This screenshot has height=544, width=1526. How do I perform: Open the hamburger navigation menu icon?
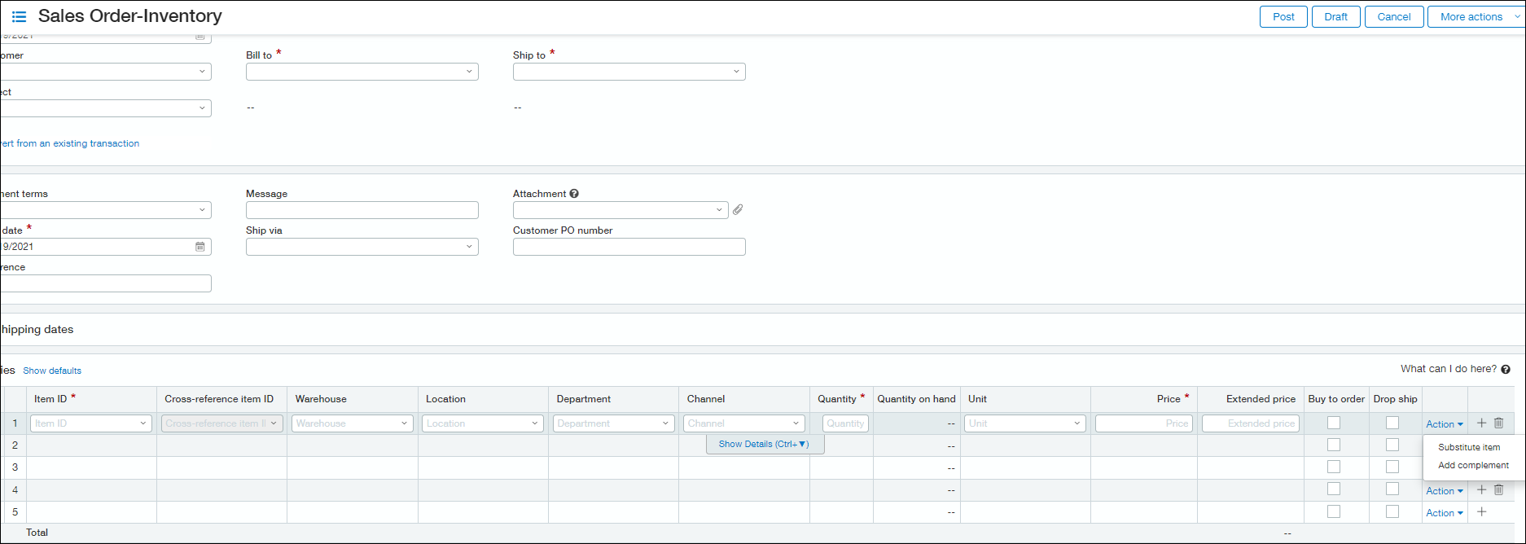[19, 16]
